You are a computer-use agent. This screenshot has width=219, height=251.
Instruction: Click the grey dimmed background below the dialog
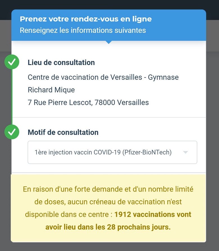[x=109, y=247]
